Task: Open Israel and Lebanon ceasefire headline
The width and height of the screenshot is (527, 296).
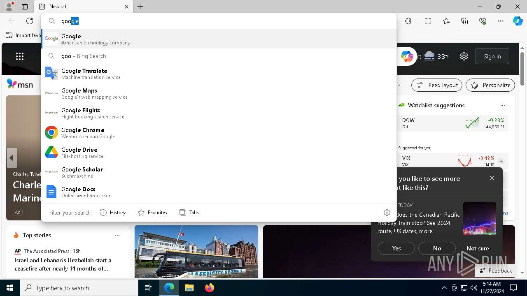Action: [x=63, y=264]
